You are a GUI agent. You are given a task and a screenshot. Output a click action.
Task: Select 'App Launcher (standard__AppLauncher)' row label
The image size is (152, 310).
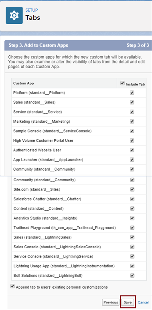pyautogui.click(x=48, y=159)
